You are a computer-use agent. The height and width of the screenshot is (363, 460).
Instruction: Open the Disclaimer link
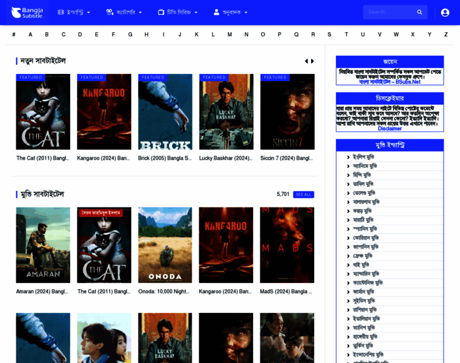(x=390, y=128)
